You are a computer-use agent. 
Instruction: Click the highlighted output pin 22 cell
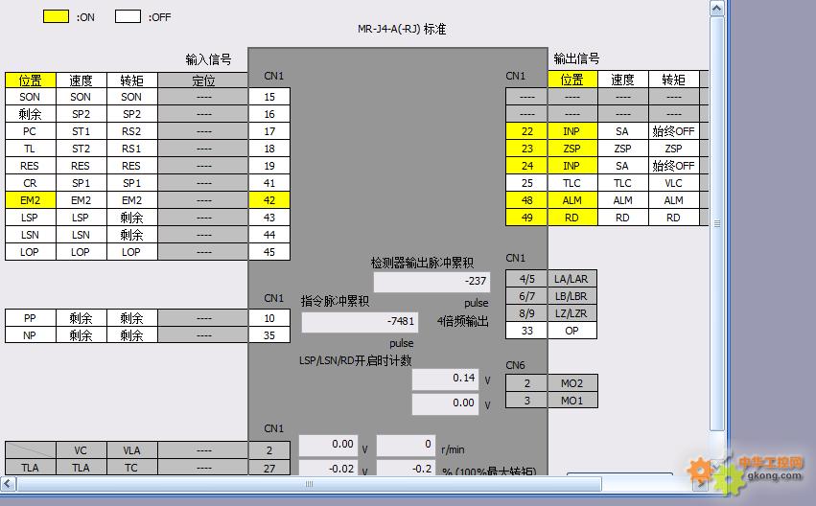point(526,131)
